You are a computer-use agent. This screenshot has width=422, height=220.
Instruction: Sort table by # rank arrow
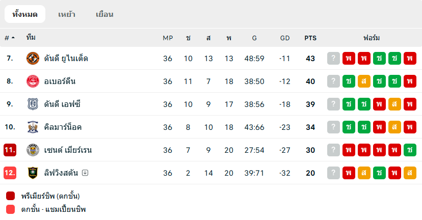pyautogui.click(x=10, y=38)
